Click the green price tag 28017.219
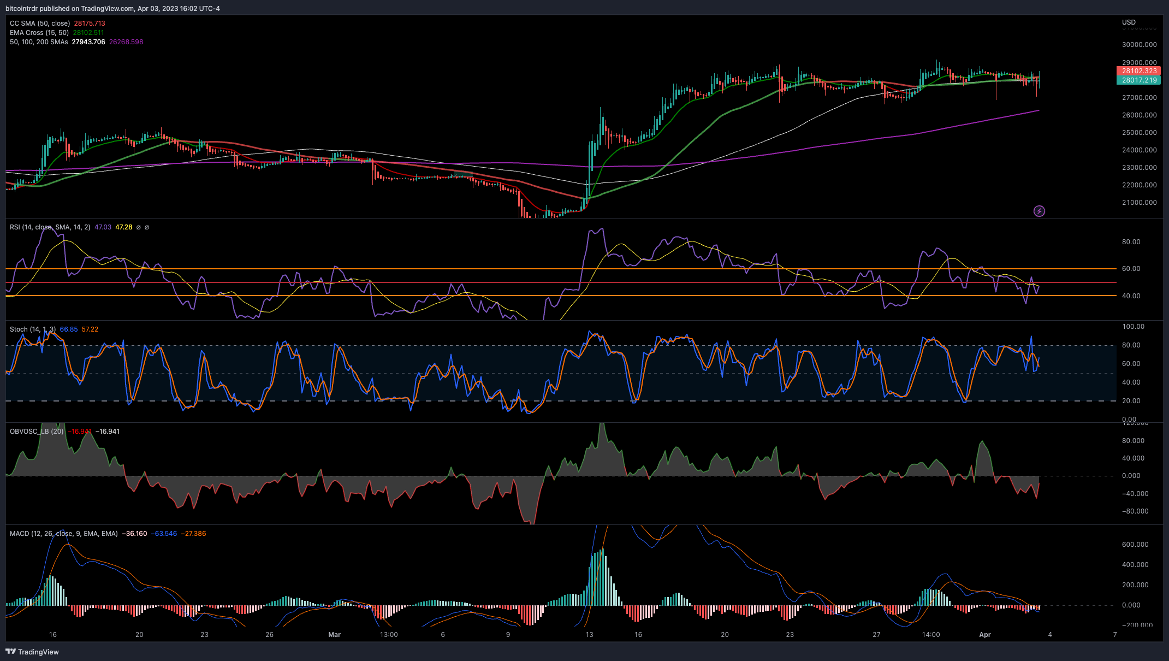The height and width of the screenshot is (661, 1169). coord(1139,80)
